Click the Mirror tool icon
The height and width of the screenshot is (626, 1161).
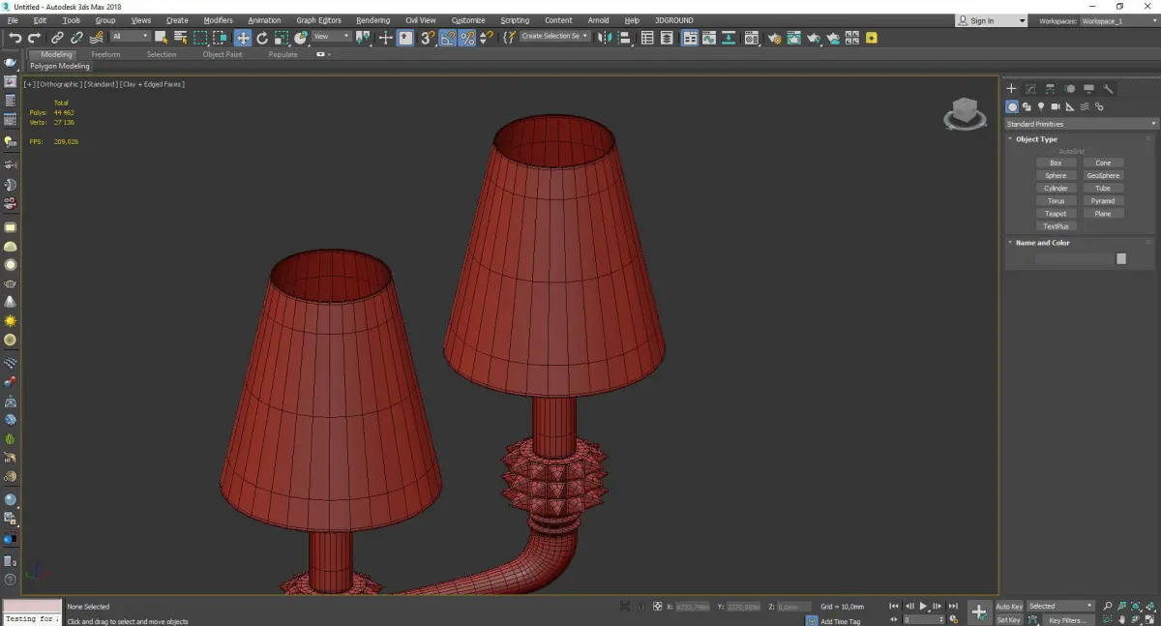[x=604, y=38]
